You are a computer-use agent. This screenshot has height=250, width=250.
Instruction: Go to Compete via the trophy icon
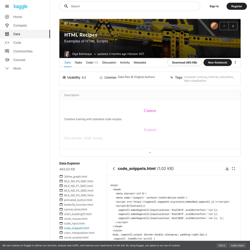(7, 25)
